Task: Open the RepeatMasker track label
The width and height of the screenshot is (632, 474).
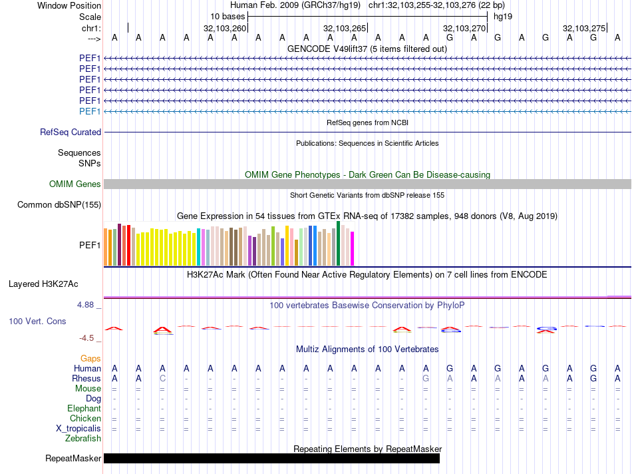Action: tap(73, 459)
